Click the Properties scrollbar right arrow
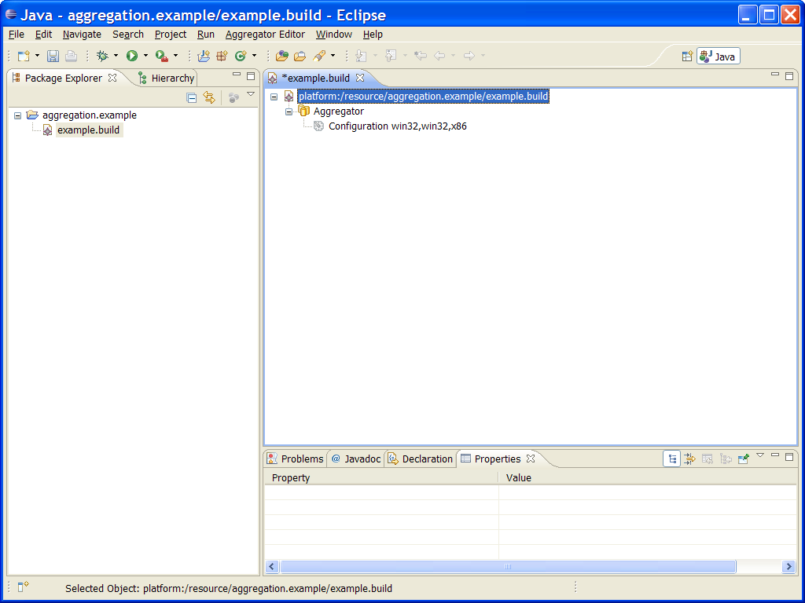805x603 pixels. click(789, 567)
